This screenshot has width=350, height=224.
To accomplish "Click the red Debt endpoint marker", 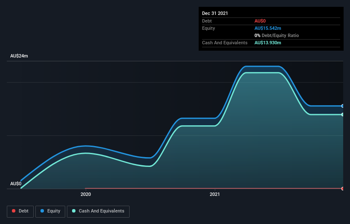I will coord(343,189).
